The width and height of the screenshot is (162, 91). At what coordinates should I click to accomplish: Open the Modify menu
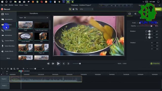[x=11, y=5]
